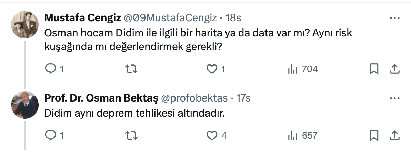Like Osman Bektaş's reply
The width and height of the screenshot is (411, 153).
tap(211, 136)
